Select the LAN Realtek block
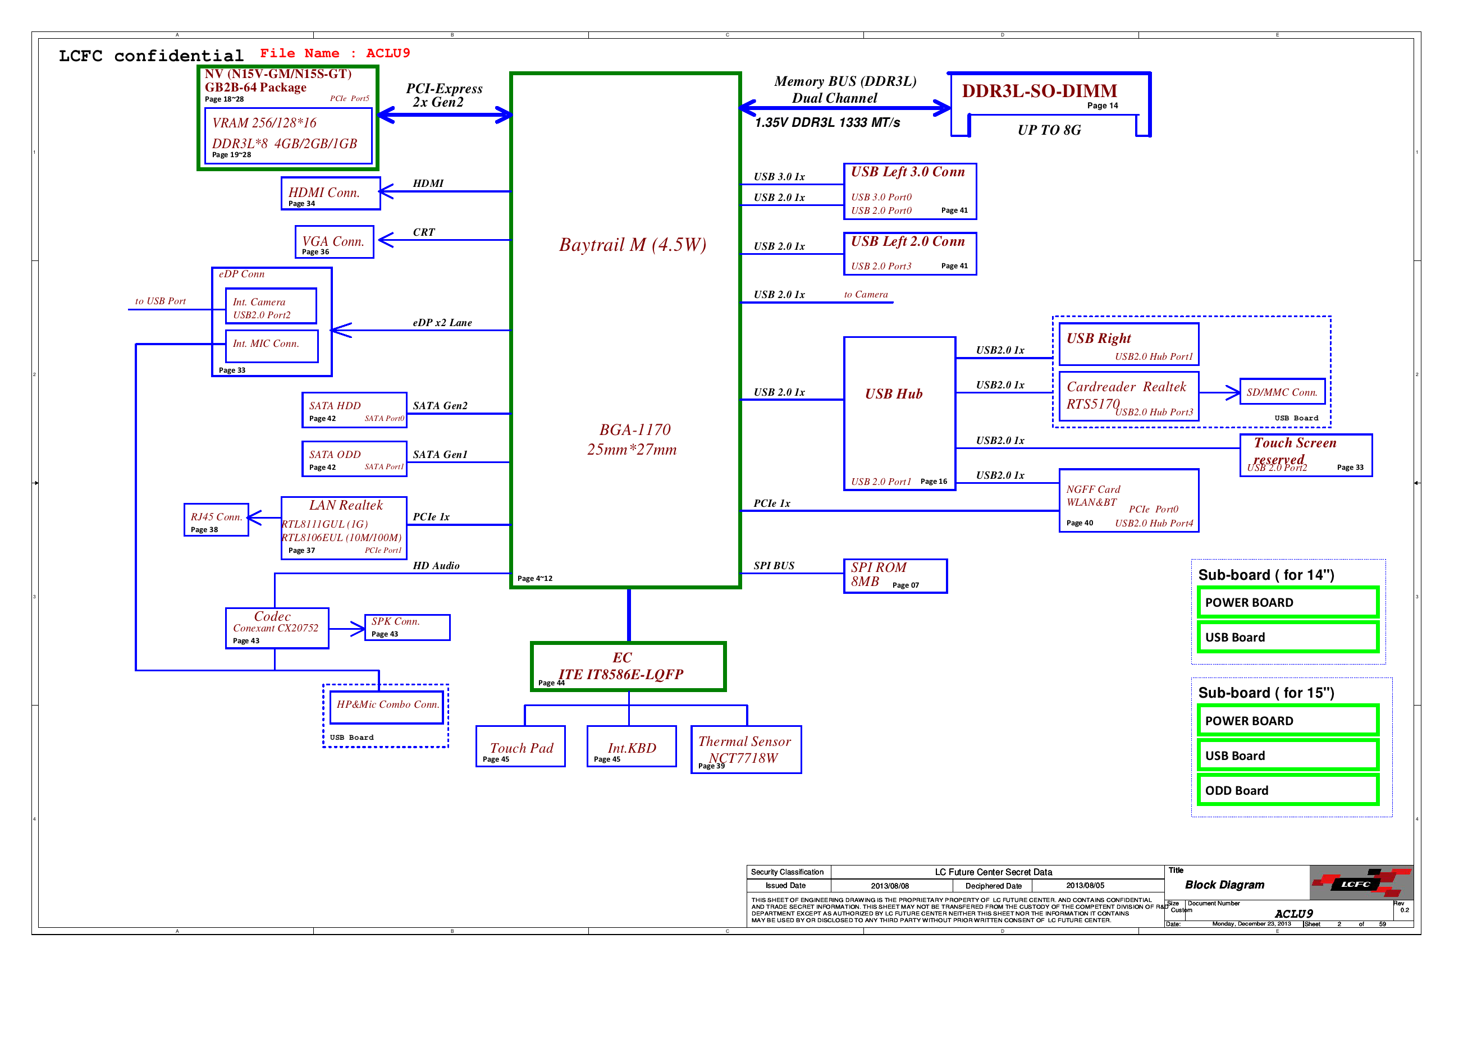 pyautogui.click(x=344, y=528)
